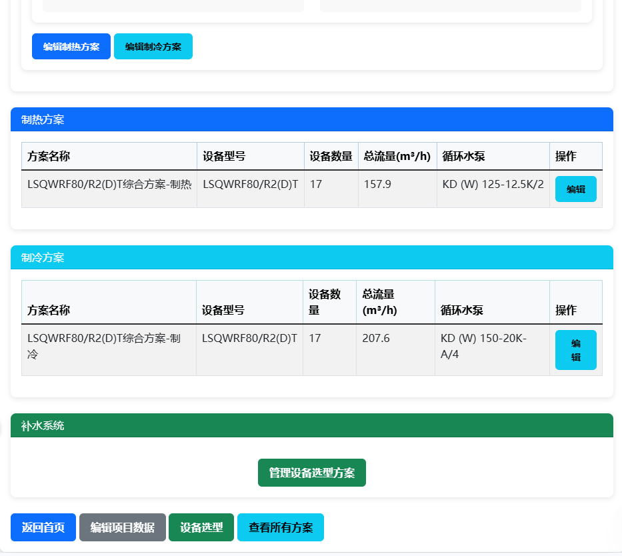This screenshot has height=556, width=622.
Task: Click 查看所有方案 button
Action: click(281, 527)
